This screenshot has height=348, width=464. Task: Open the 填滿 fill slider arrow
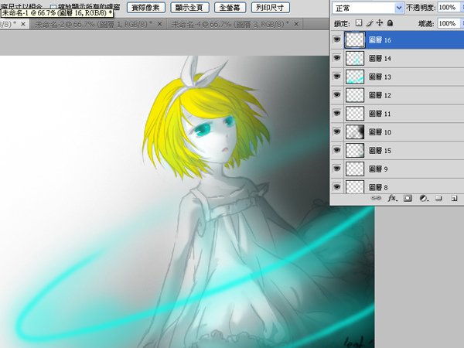[462, 23]
